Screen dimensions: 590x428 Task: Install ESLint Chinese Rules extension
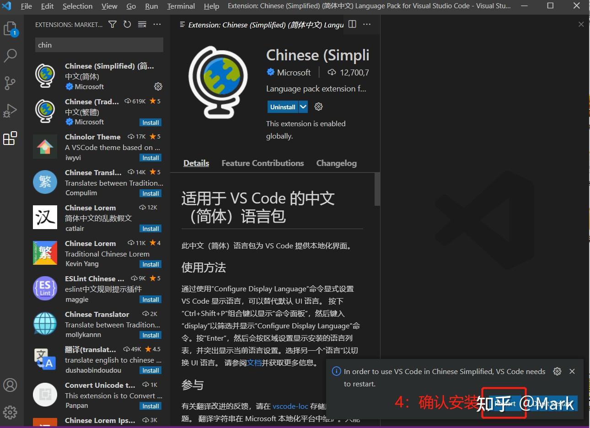tap(150, 300)
